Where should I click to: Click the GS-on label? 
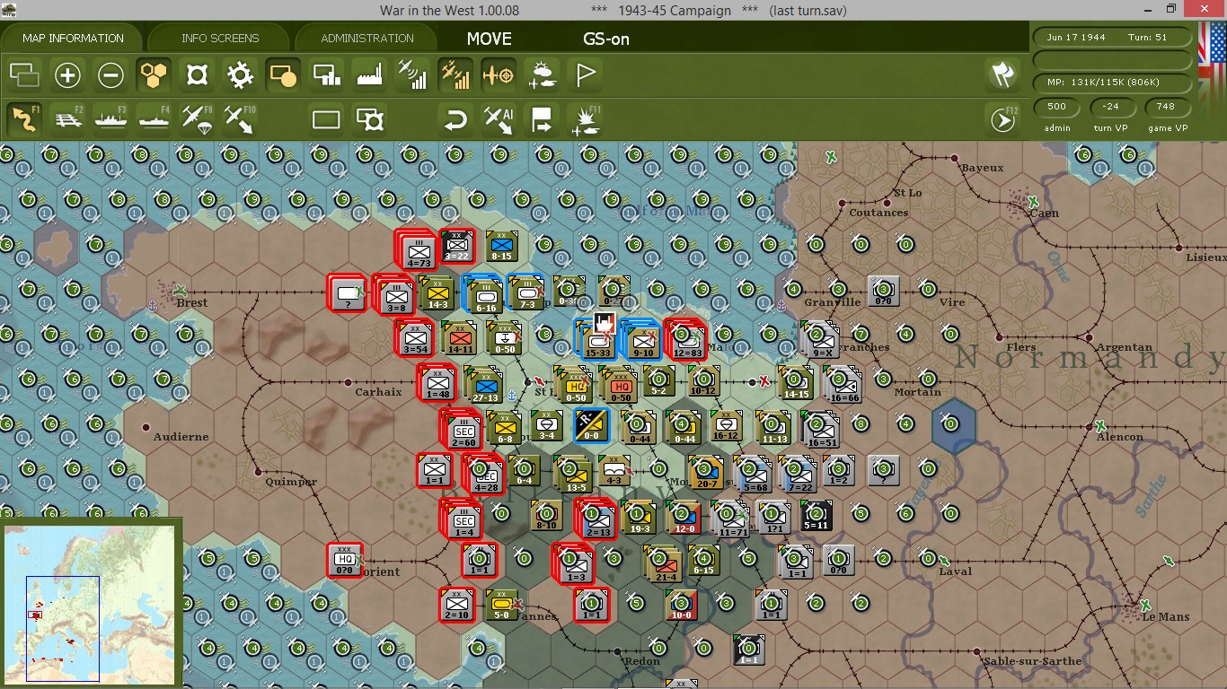[606, 39]
